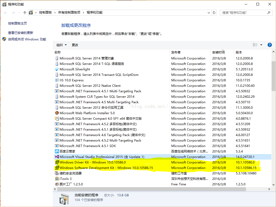The width and height of the screenshot is (276, 207).
Task: Click the horizontal scrollbar left arrow
Action: (55, 189)
